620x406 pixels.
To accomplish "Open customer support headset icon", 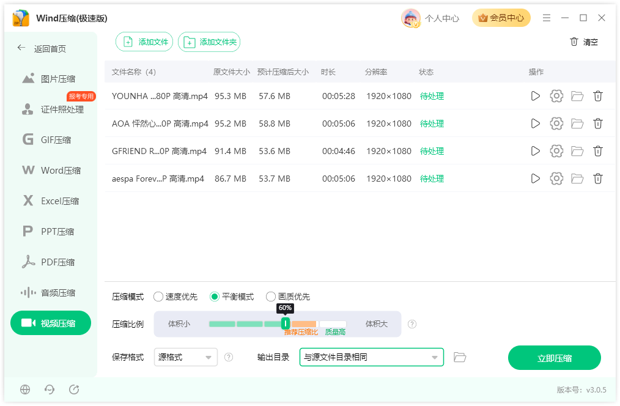I will tap(50, 389).
